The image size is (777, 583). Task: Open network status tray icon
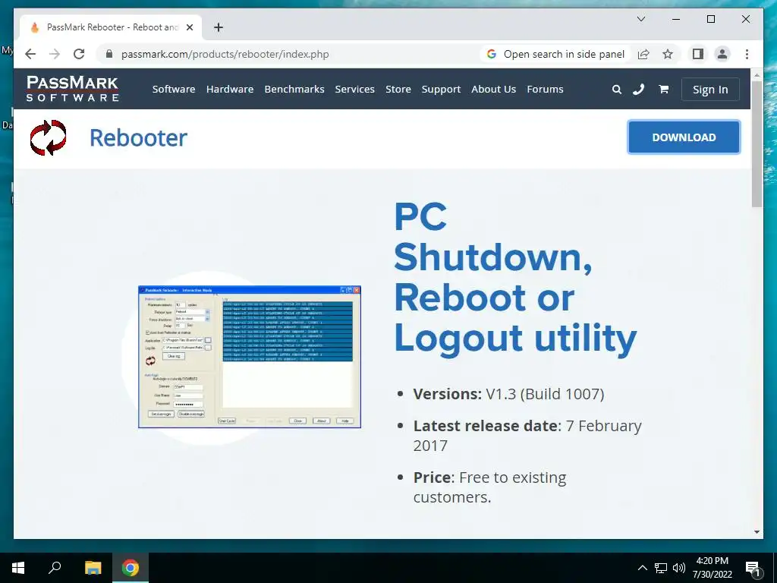coord(661,568)
